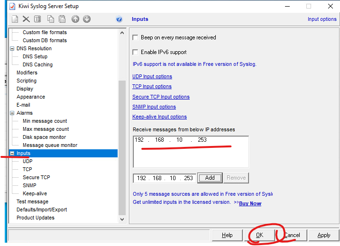Click the tree scrollbar down arrow
Screen dimensions: 340x246
(122, 219)
